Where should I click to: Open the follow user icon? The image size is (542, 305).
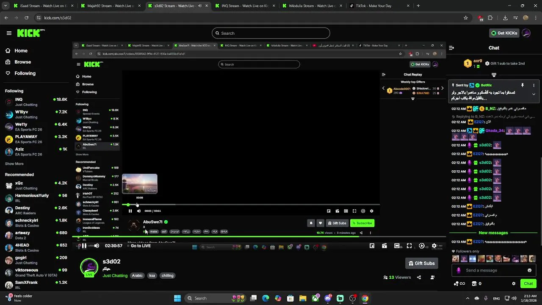432,277
